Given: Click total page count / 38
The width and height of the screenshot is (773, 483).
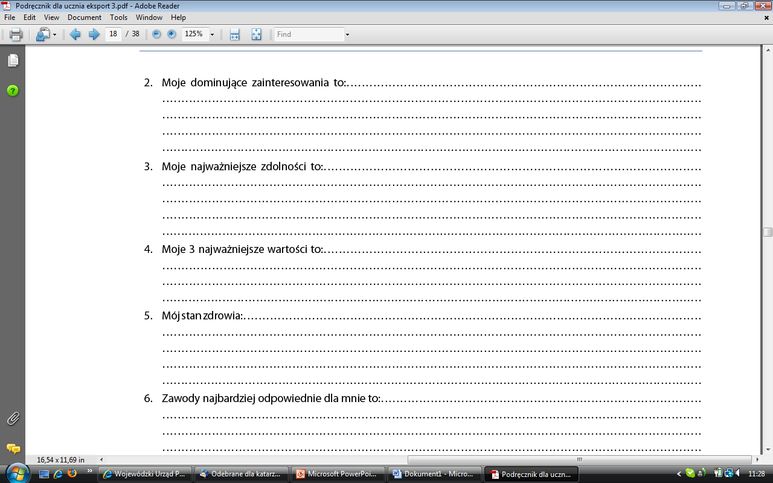Looking at the screenshot, I should [x=132, y=34].
